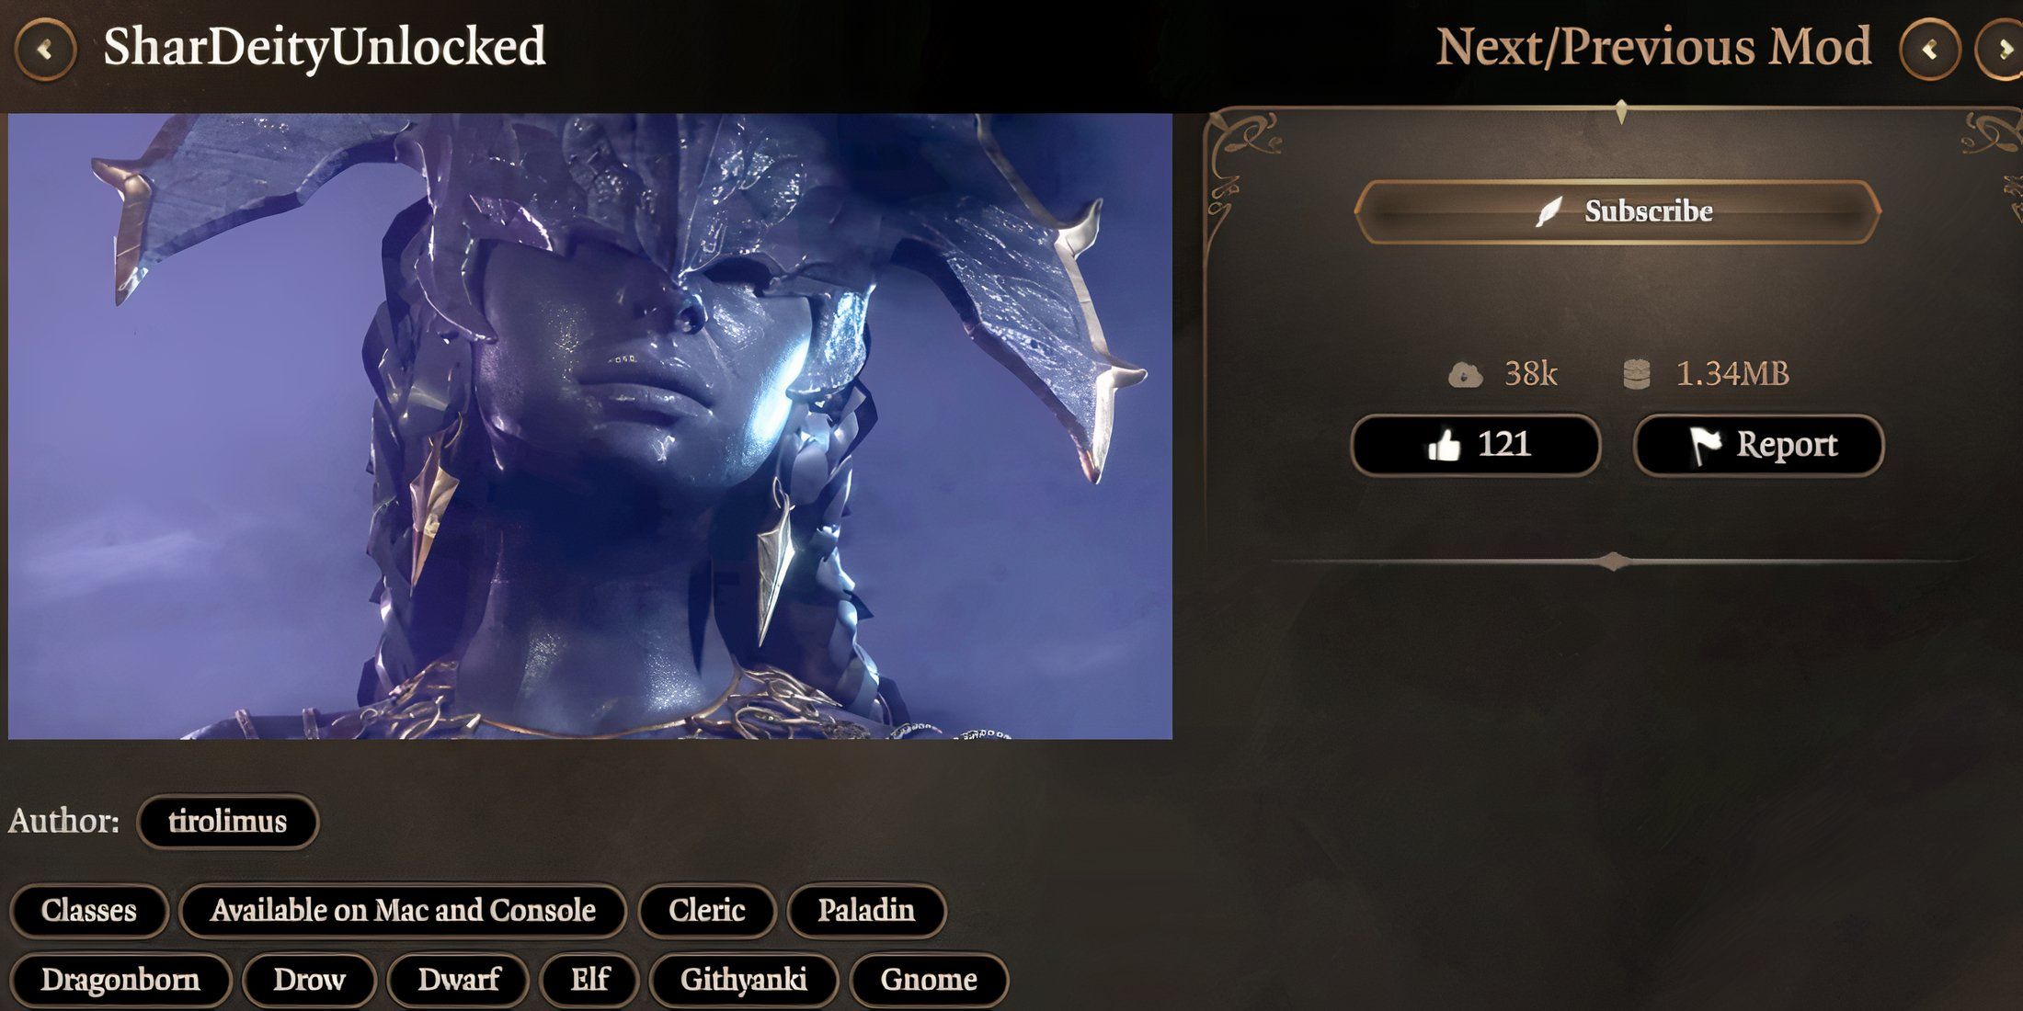Filter by the Paladin tag
Viewport: 2023px width, 1011px height.
click(x=866, y=910)
